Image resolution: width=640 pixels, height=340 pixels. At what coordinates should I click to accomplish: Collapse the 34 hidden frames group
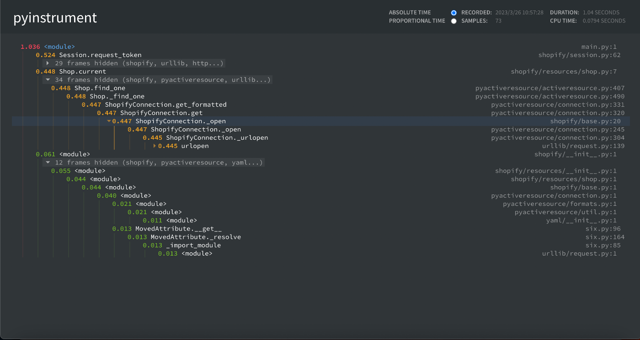48,80
